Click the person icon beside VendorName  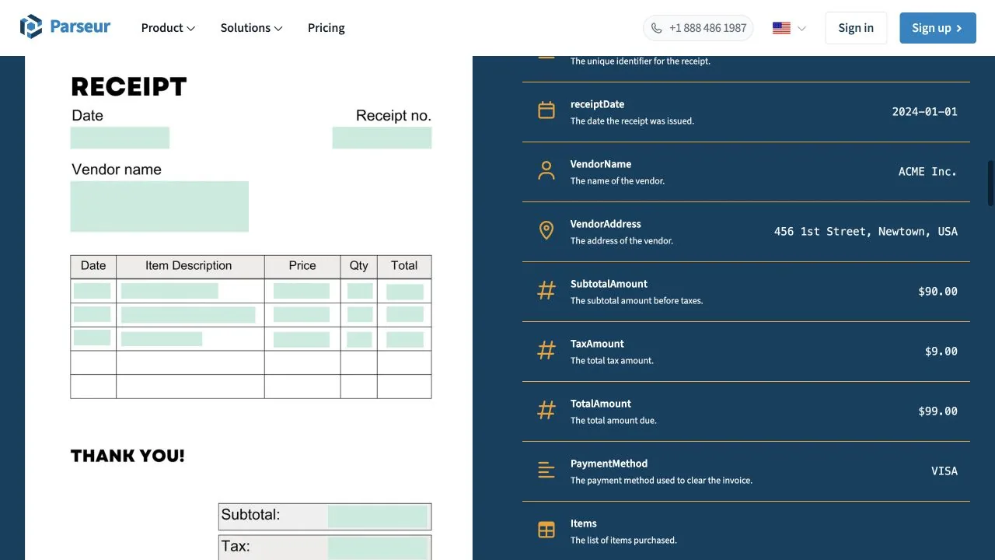[546, 170]
